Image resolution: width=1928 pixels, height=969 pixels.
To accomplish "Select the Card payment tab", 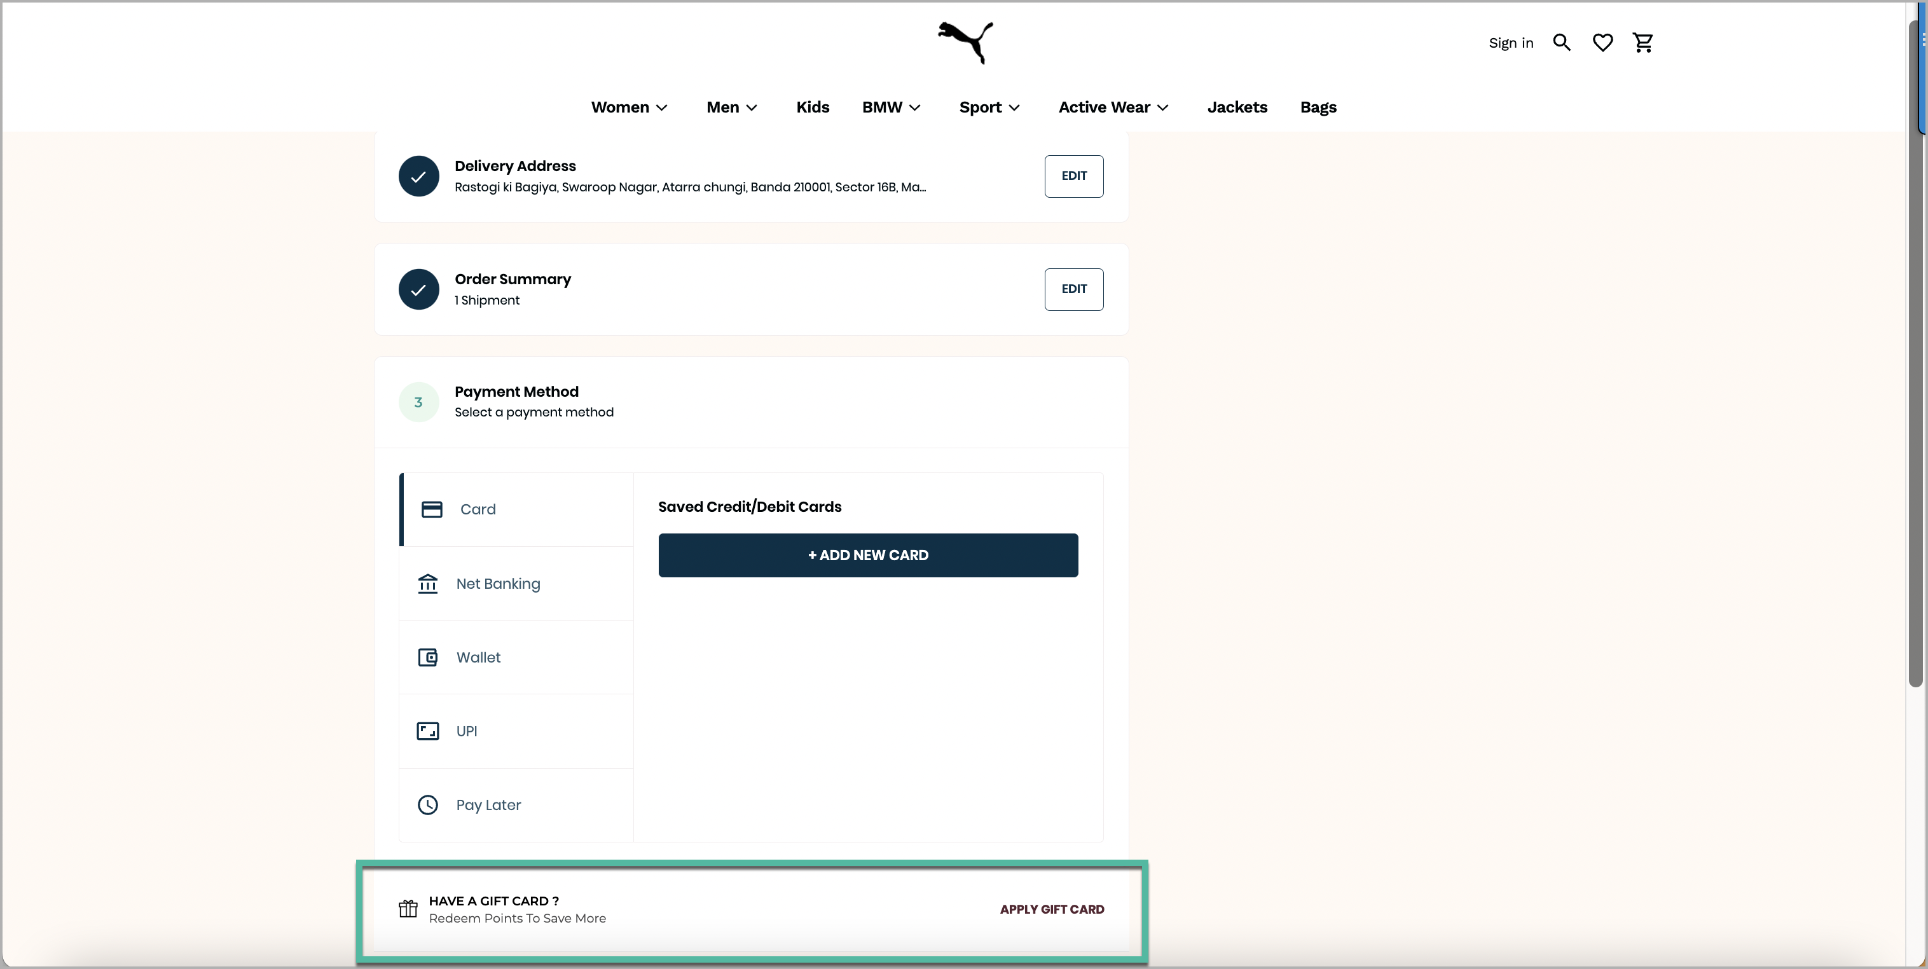I will [x=516, y=509].
